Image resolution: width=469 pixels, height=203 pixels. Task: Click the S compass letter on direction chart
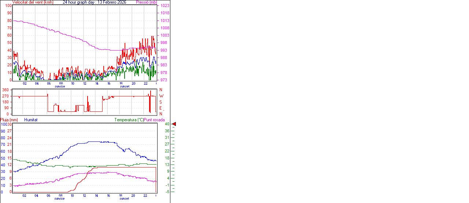point(161,102)
